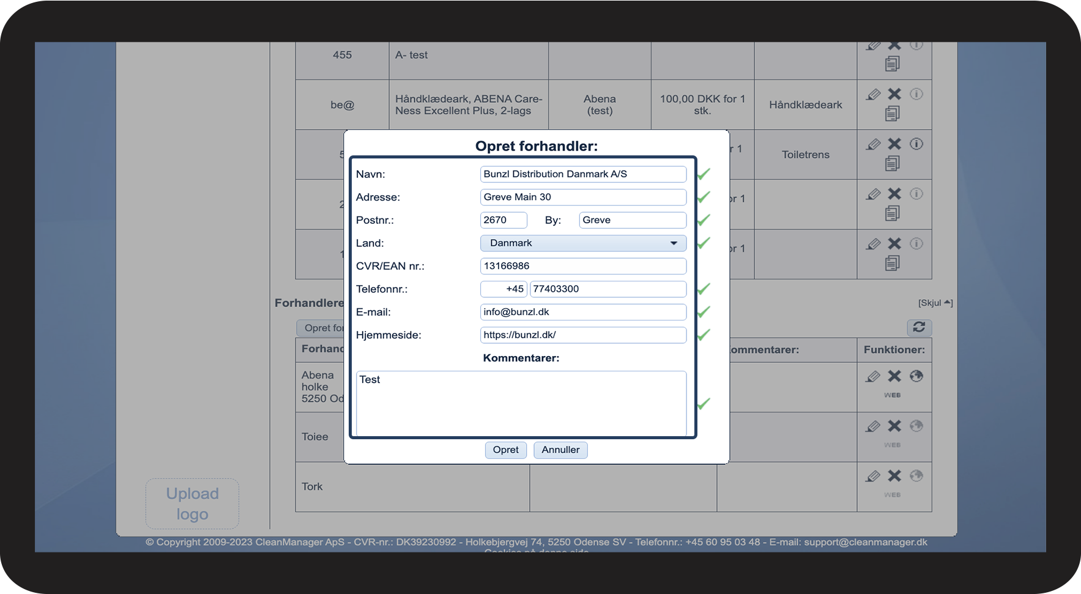This screenshot has width=1081, height=594.
Task: Click delete X icon for Tork dealer
Action: (894, 476)
